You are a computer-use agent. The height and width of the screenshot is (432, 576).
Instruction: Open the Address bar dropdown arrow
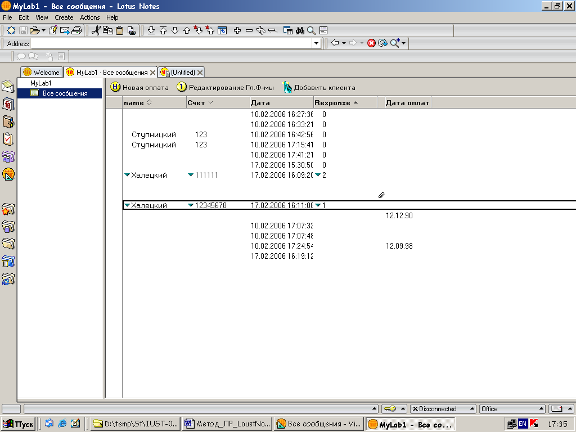(x=316, y=43)
